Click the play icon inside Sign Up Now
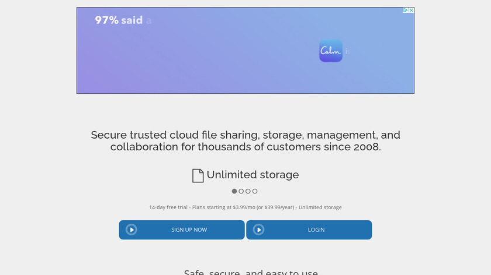The width and height of the screenshot is (491, 275). pos(132,230)
